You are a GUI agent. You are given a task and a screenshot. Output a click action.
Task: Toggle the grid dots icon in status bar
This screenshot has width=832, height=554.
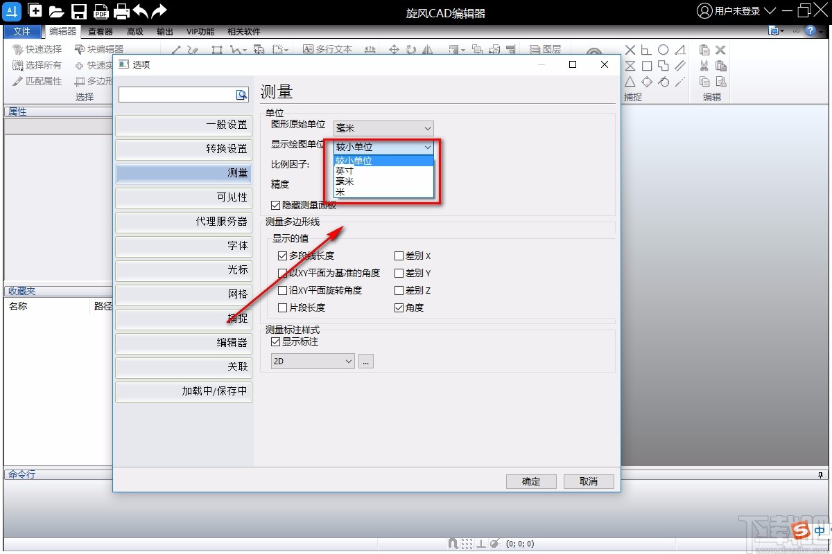pyautogui.click(x=468, y=544)
